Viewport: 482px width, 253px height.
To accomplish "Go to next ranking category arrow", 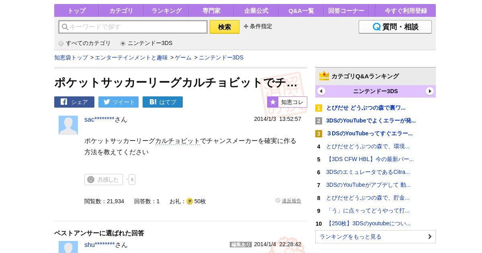I will point(430,91).
